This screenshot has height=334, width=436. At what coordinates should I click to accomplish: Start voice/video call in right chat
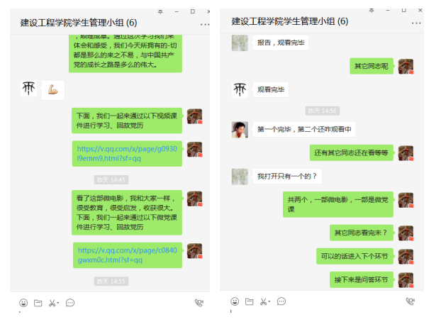click(410, 301)
